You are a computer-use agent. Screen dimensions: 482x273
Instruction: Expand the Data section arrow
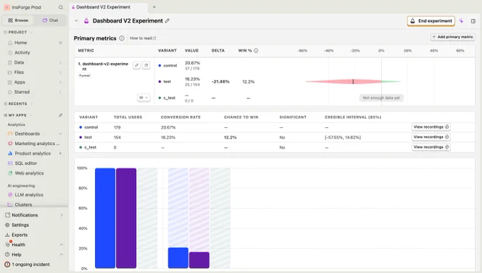click(x=60, y=62)
